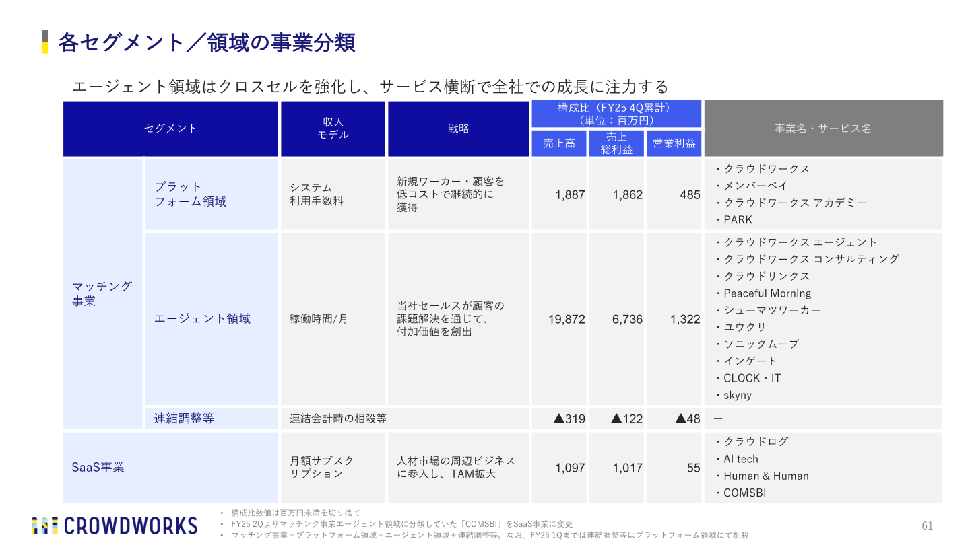Click the value 1,017
Viewport: 970px width, 545px height.
pyautogui.click(x=627, y=468)
